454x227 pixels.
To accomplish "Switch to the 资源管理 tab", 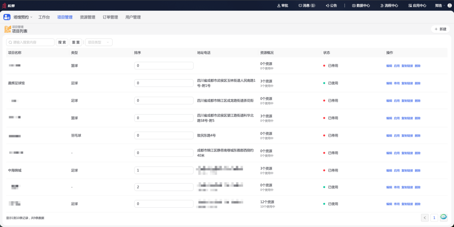I will 88,17.
